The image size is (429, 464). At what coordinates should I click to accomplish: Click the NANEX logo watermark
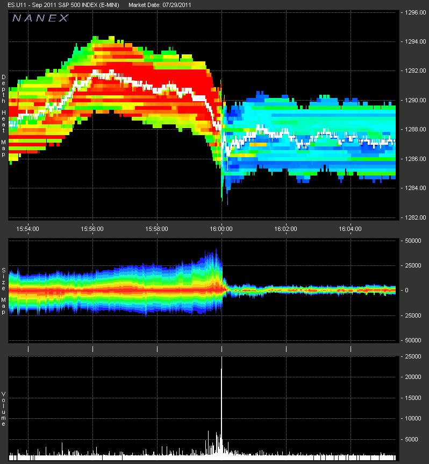point(40,18)
